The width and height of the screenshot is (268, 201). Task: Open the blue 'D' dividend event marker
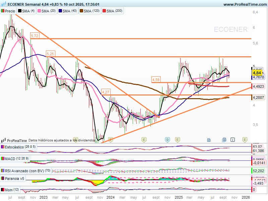click(x=167, y=139)
